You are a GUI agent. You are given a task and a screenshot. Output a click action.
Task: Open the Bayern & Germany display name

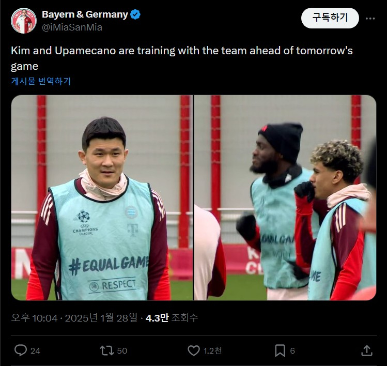click(85, 14)
